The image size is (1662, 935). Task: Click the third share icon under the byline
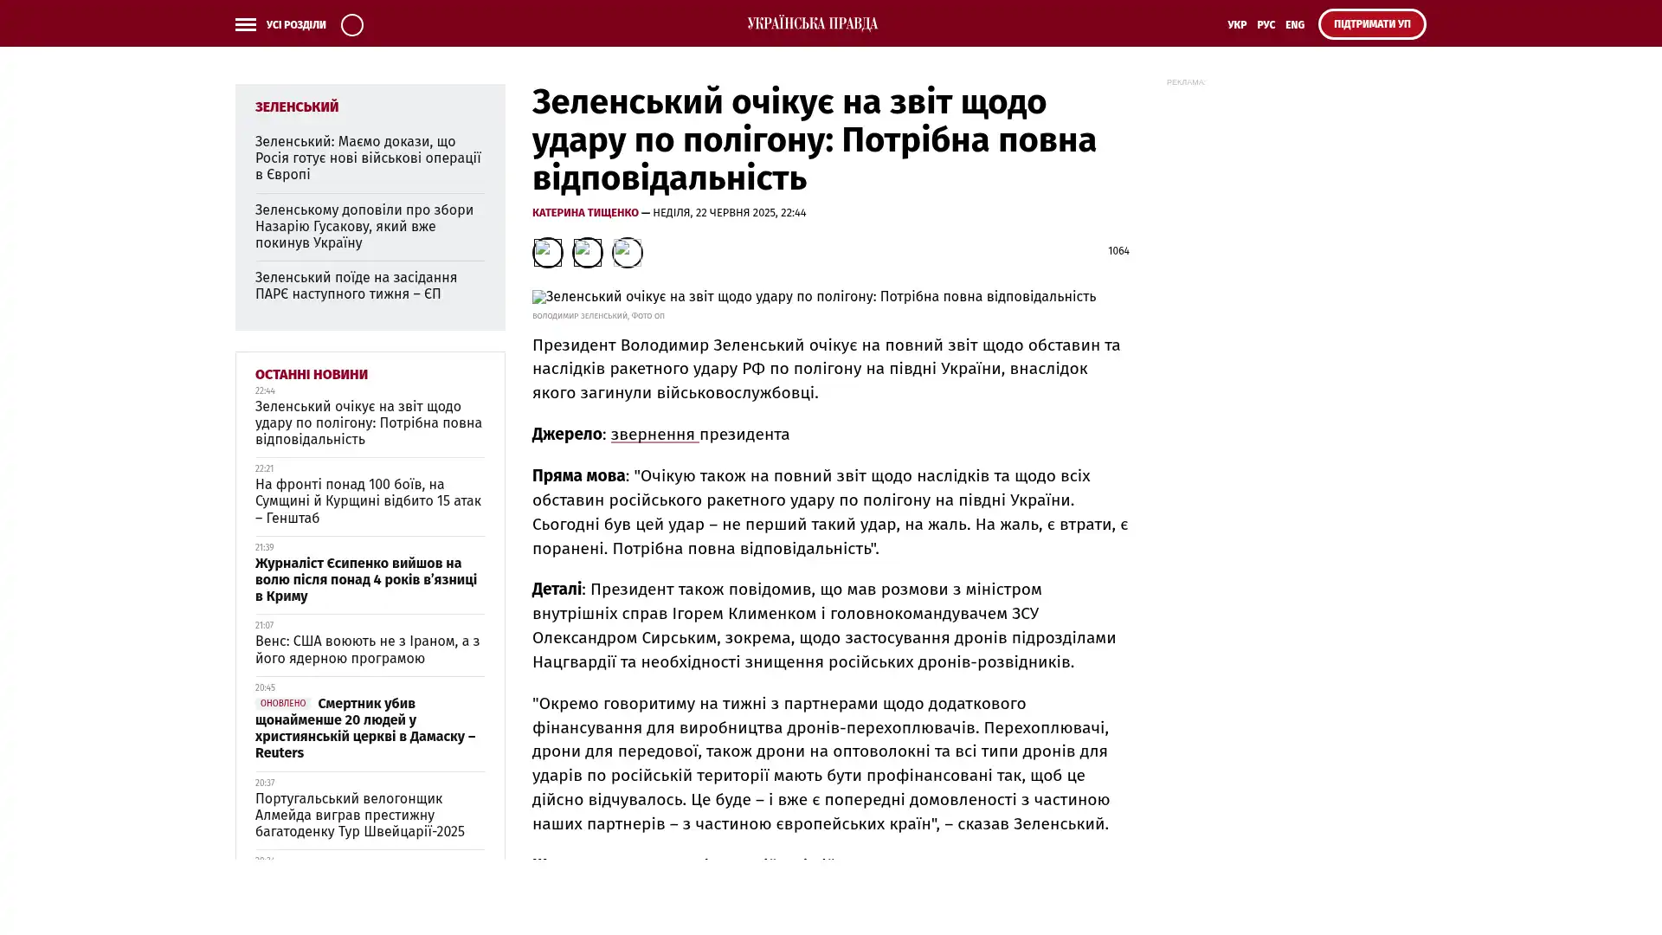pos(627,253)
